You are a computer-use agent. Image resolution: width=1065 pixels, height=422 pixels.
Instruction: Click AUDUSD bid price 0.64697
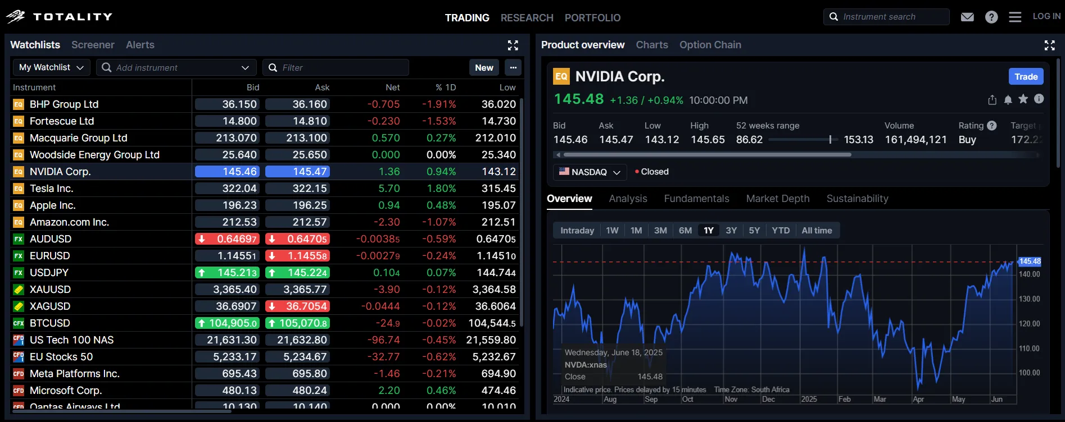227,239
